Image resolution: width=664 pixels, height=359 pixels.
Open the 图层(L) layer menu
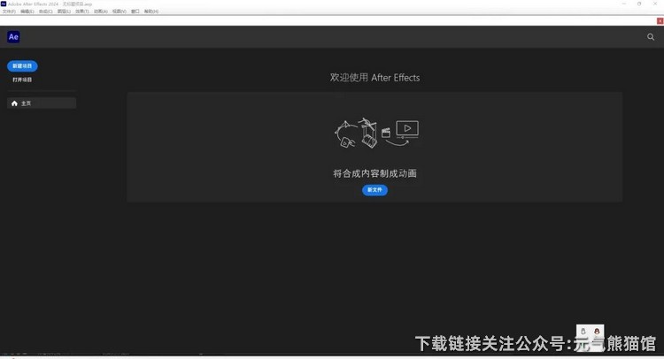click(x=64, y=11)
